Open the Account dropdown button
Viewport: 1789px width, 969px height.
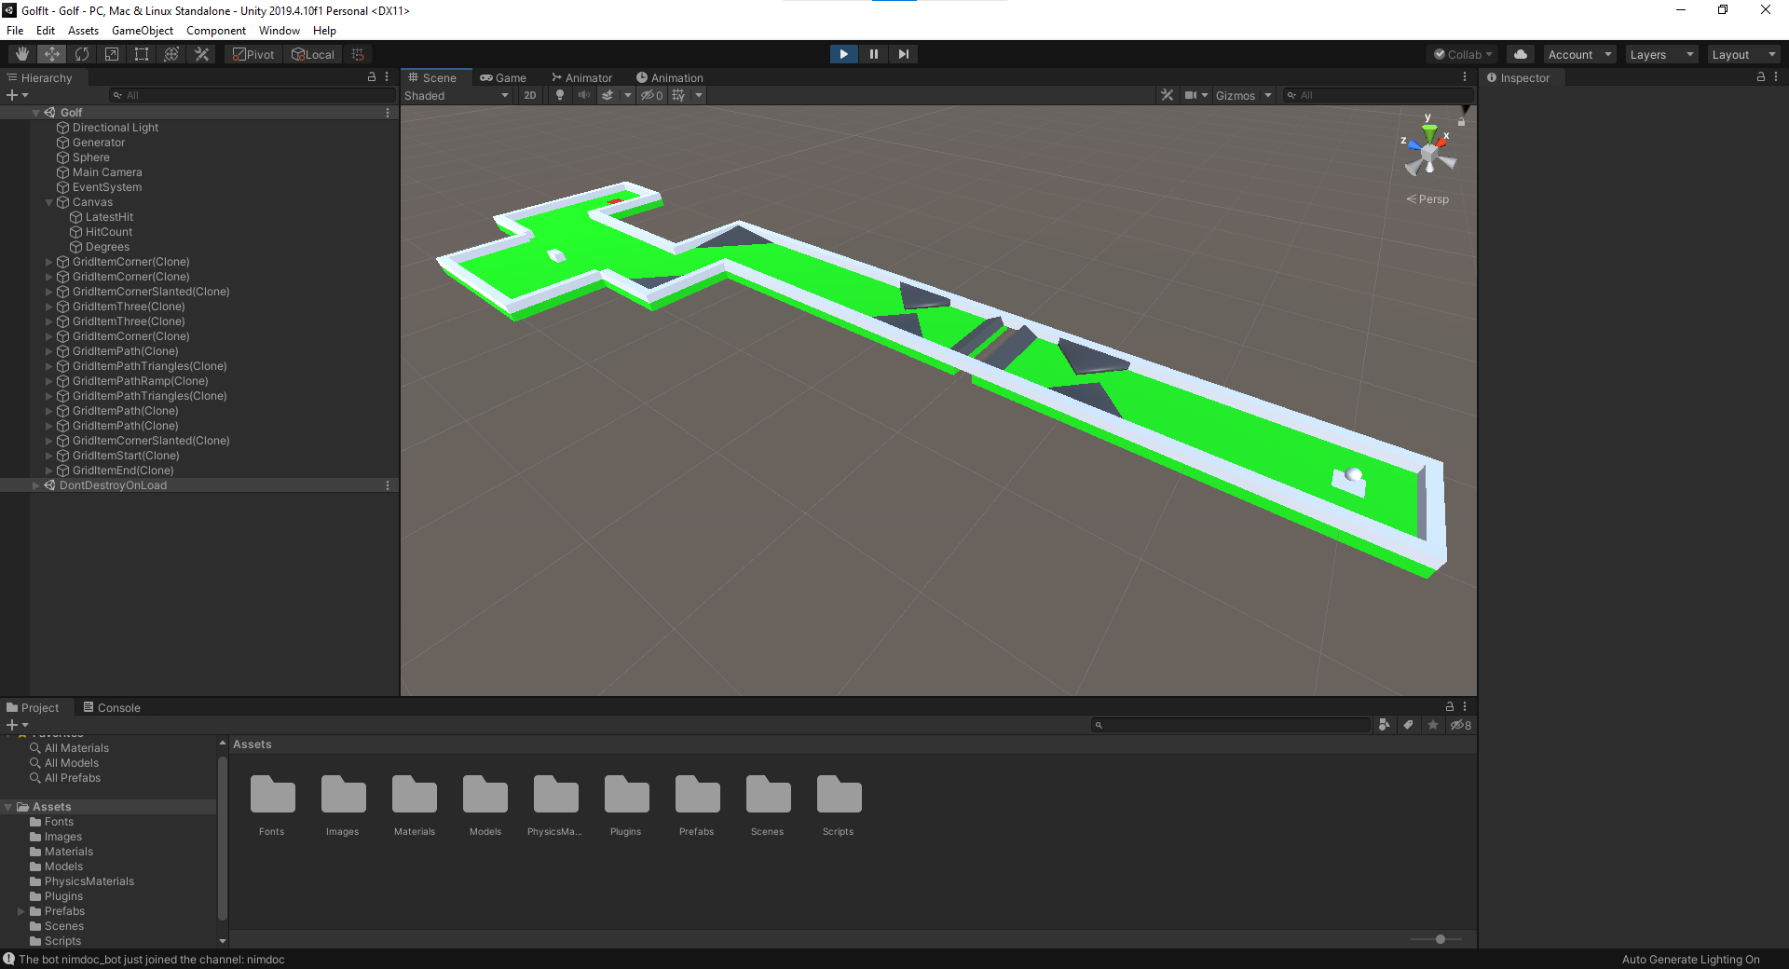1578,54
